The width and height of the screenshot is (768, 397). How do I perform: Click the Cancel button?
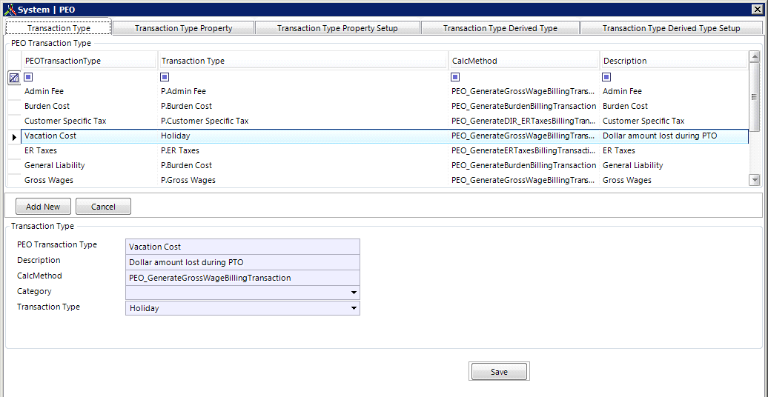103,207
